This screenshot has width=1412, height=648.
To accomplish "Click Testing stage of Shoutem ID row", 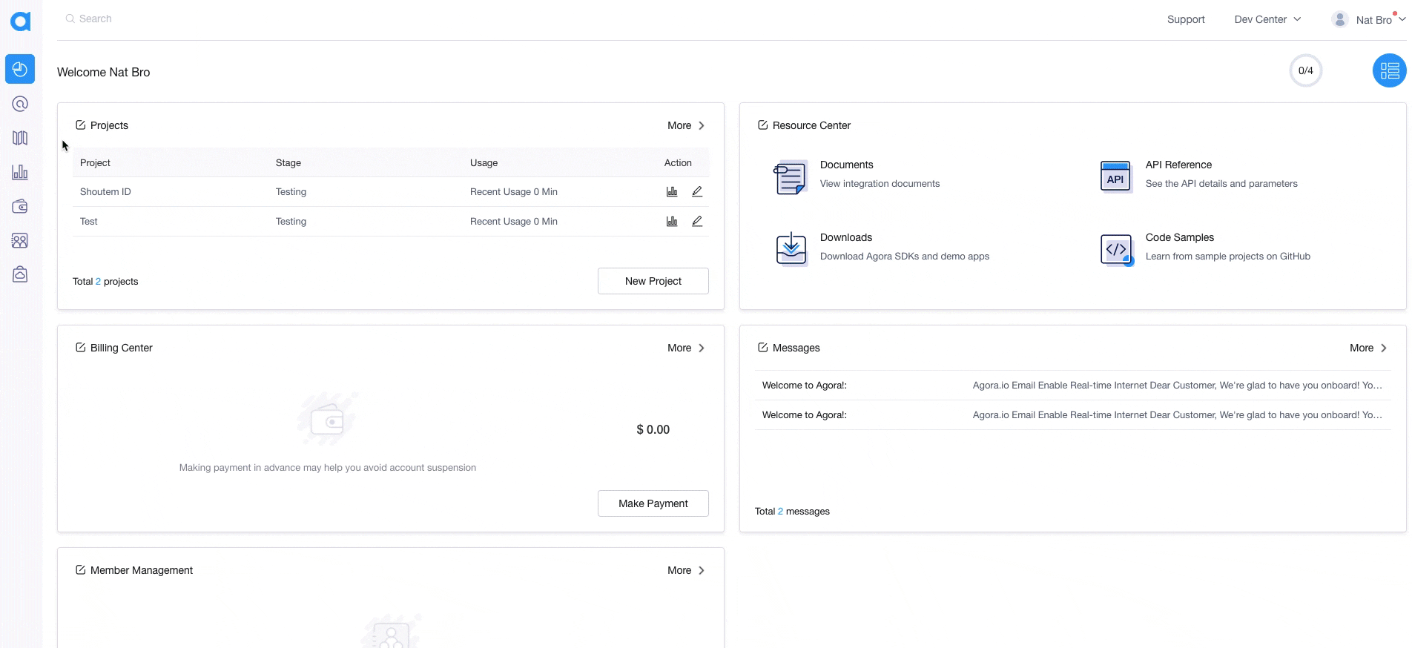I will (291, 191).
